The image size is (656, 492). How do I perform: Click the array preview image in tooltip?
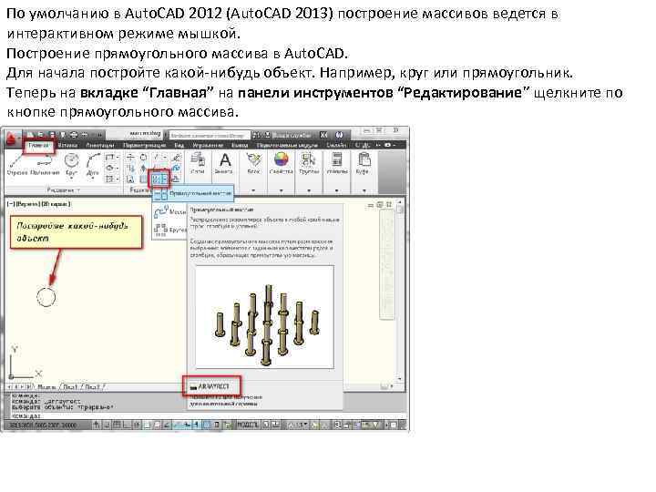pos(265,317)
